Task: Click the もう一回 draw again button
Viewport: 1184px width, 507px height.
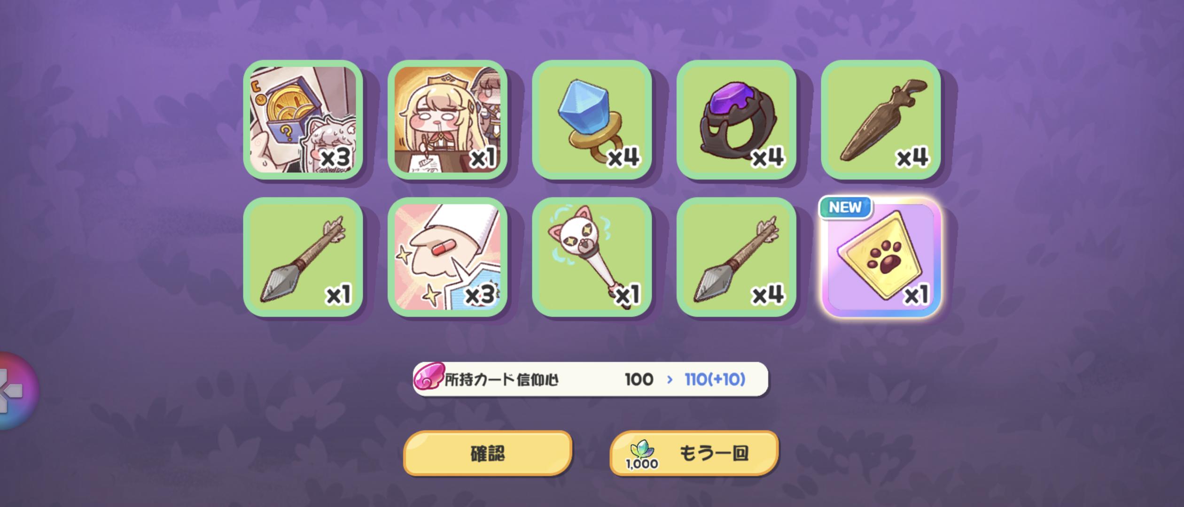Action: pos(694,453)
